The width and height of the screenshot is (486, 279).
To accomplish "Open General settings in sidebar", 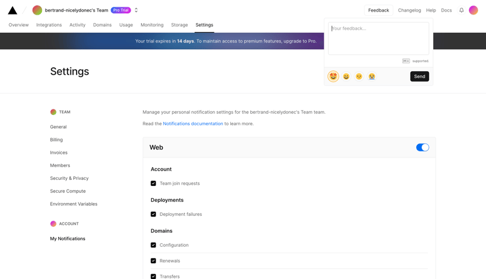I will point(58,127).
